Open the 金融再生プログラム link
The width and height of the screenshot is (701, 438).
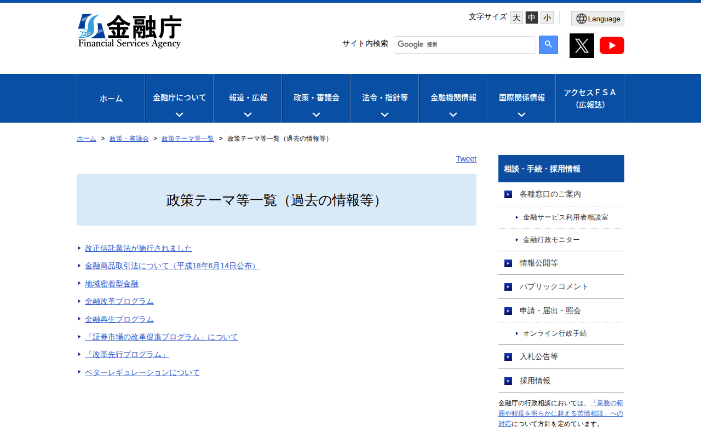click(x=119, y=319)
